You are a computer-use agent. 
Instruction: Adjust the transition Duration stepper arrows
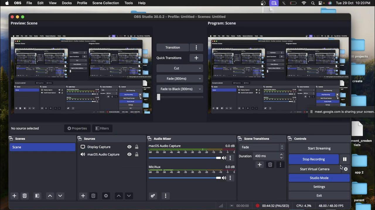[x=281, y=156]
